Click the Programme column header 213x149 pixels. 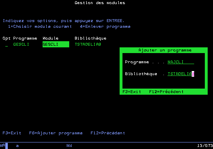[25, 38]
